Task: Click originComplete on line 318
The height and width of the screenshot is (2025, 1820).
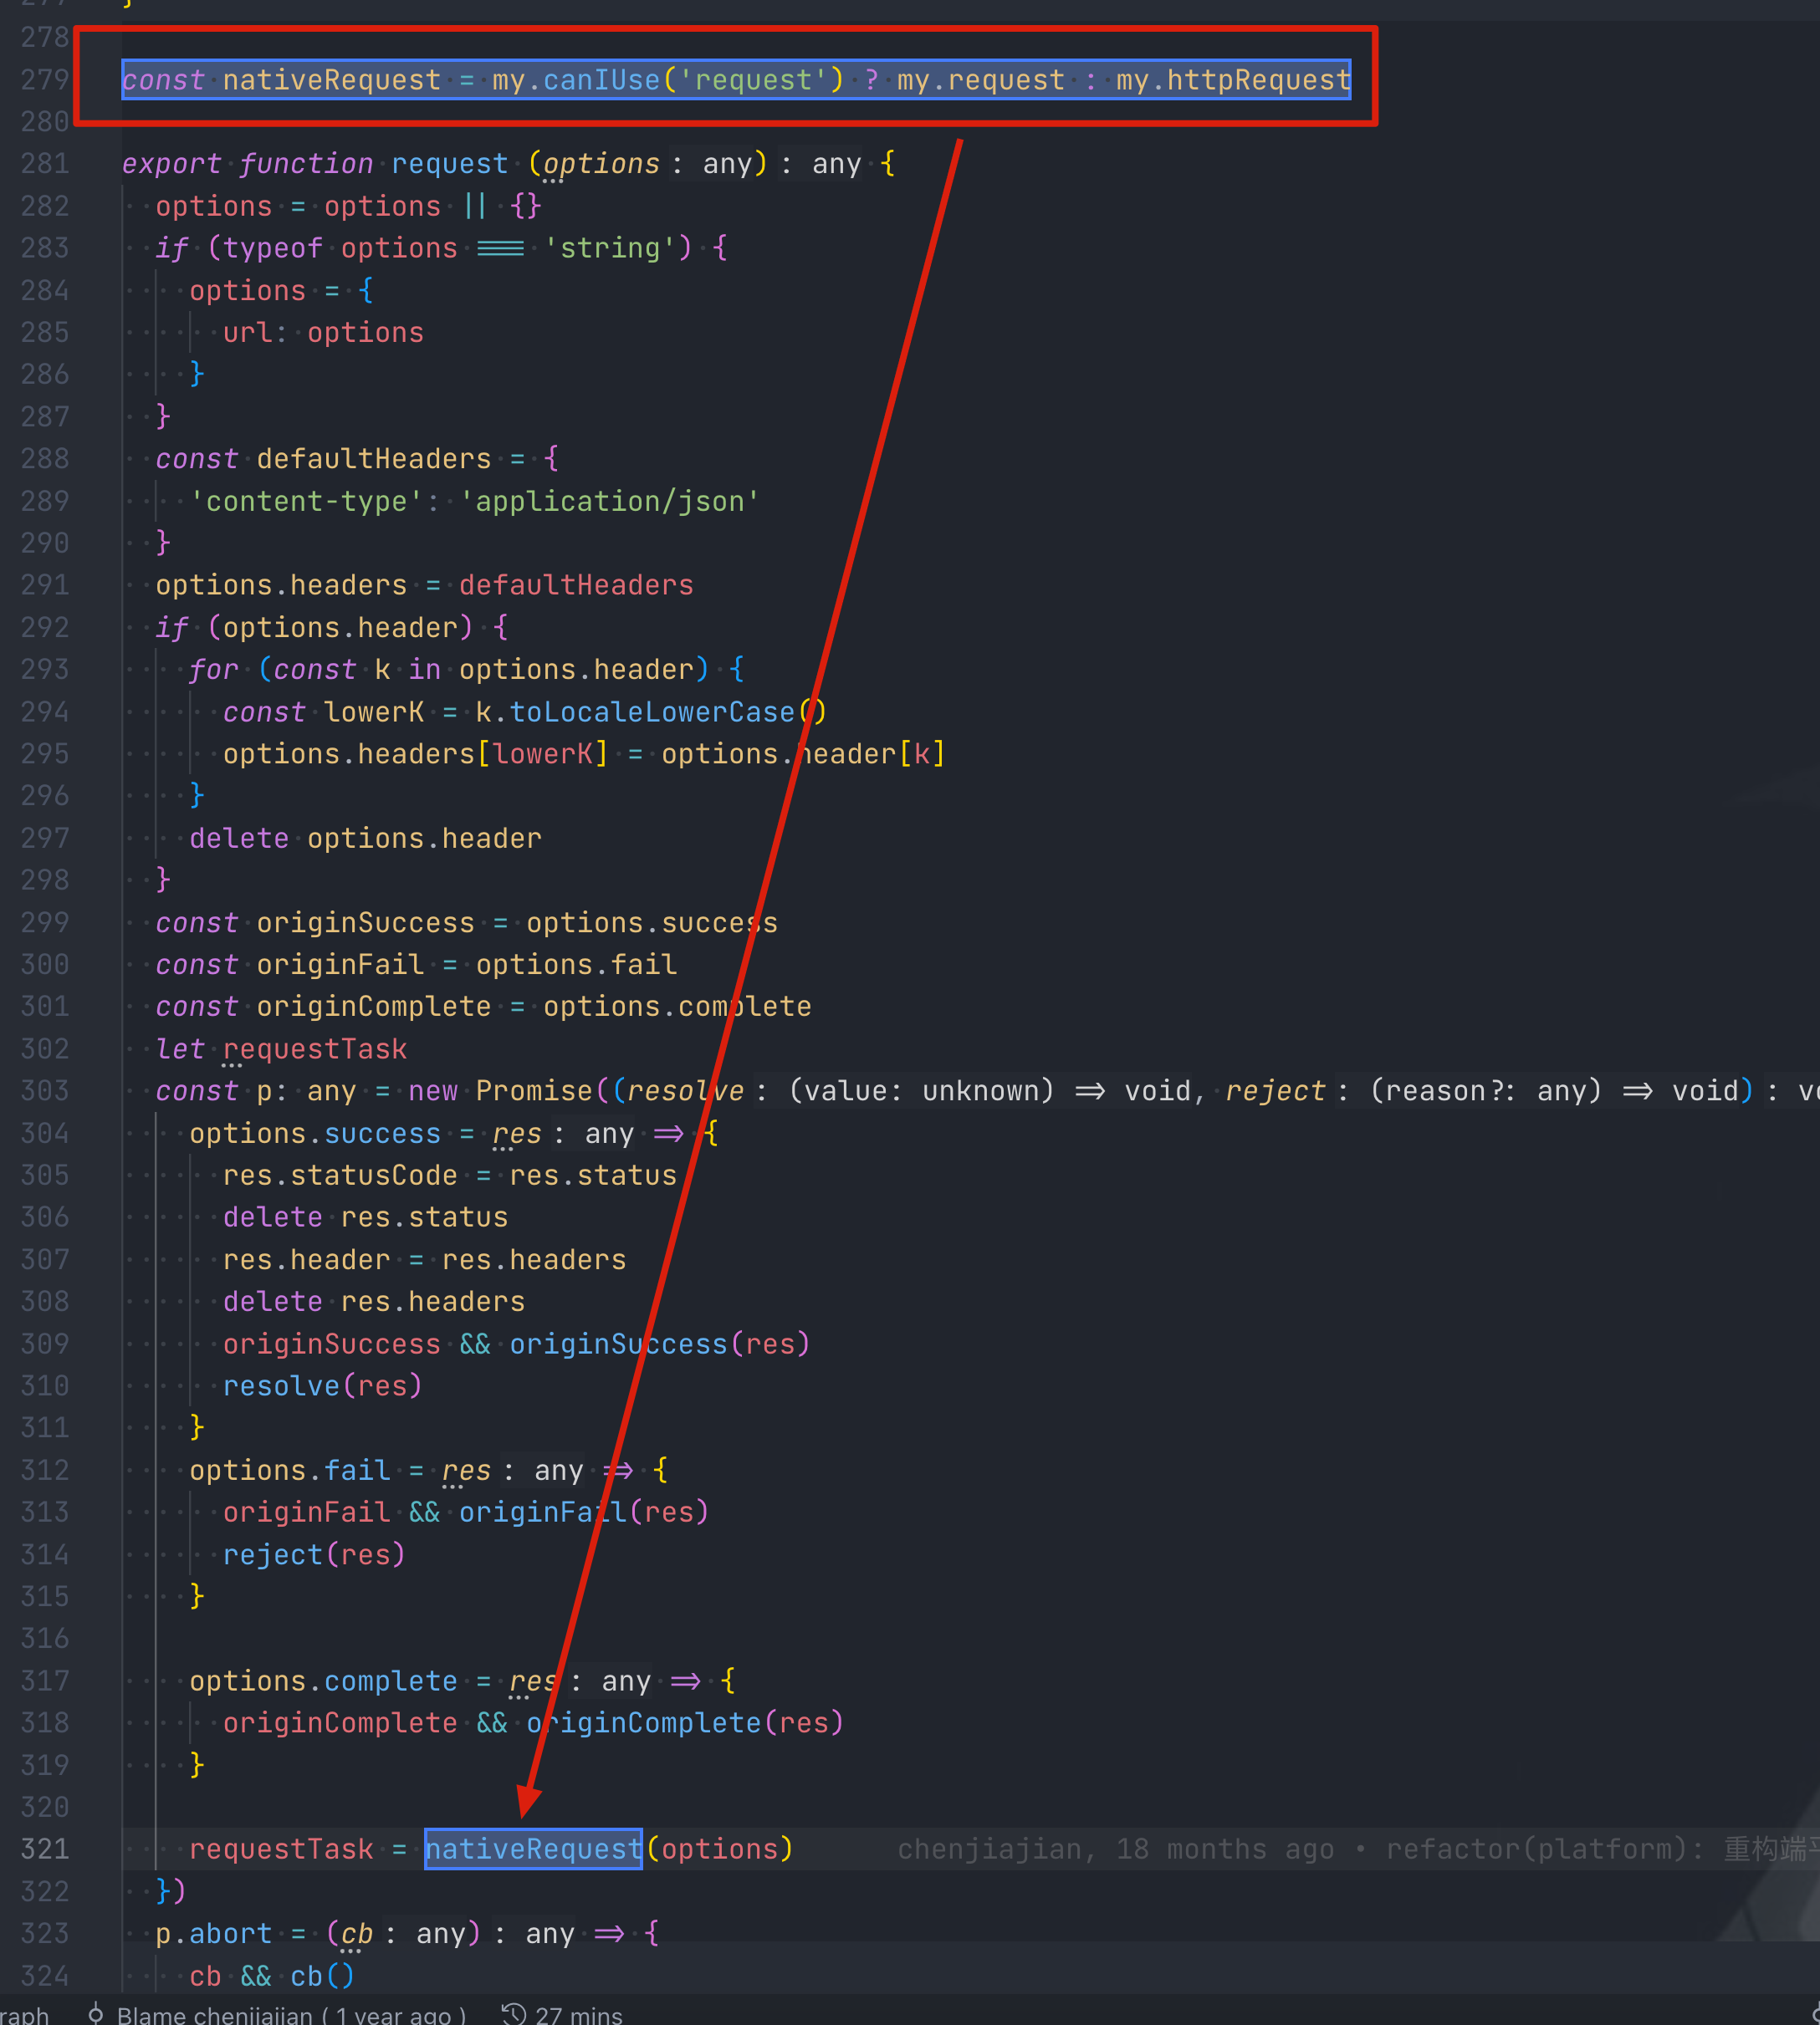Action: [x=340, y=1722]
